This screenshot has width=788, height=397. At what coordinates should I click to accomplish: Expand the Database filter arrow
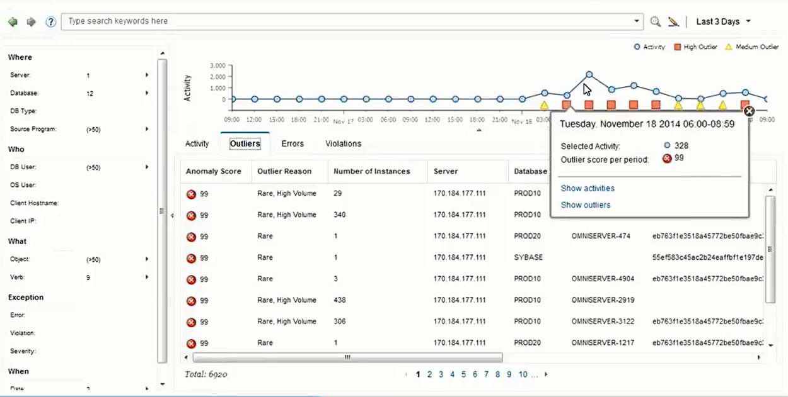[x=147, y=93]
